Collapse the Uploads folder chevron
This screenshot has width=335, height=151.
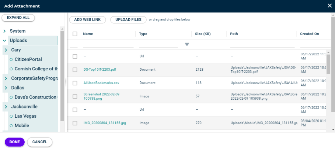(4, 41)
